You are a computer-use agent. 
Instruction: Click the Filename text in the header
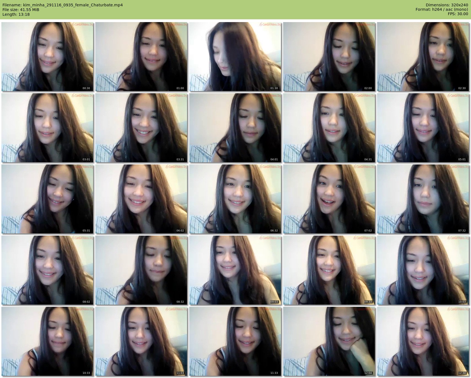(x=63, y=5)
